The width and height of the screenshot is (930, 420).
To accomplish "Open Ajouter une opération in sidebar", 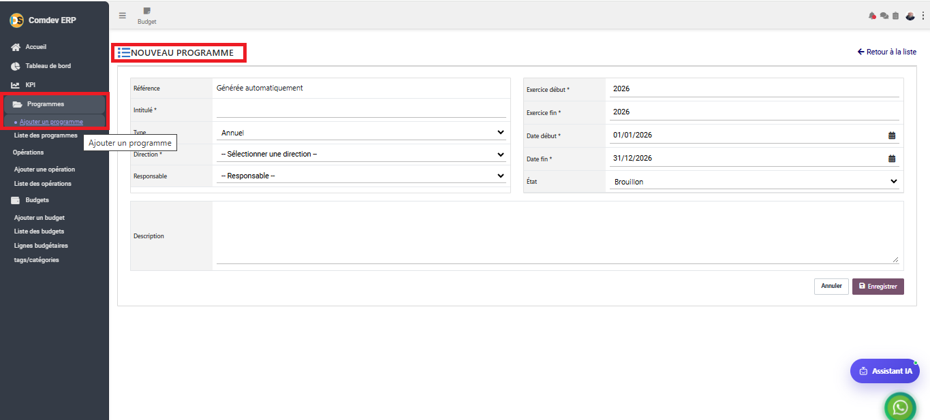I will 44,169.
